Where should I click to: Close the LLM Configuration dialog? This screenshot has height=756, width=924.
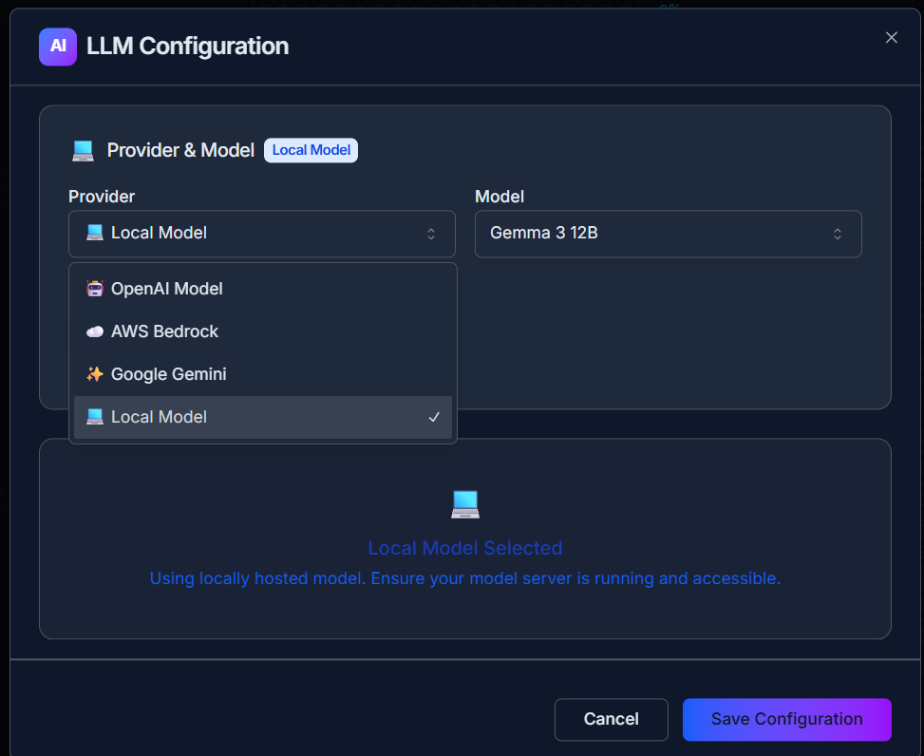(891, 37)
